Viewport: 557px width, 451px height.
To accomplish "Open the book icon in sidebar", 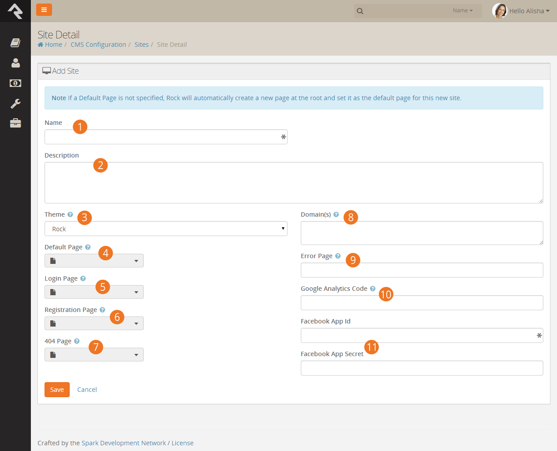I will (15, 42).
